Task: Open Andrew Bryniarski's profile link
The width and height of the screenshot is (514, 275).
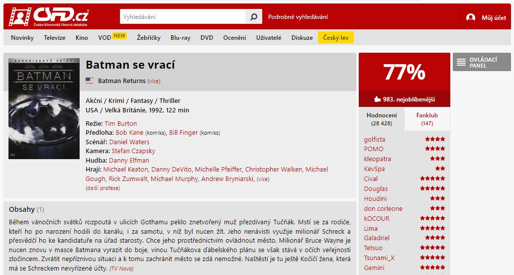Action: (227, 179)
